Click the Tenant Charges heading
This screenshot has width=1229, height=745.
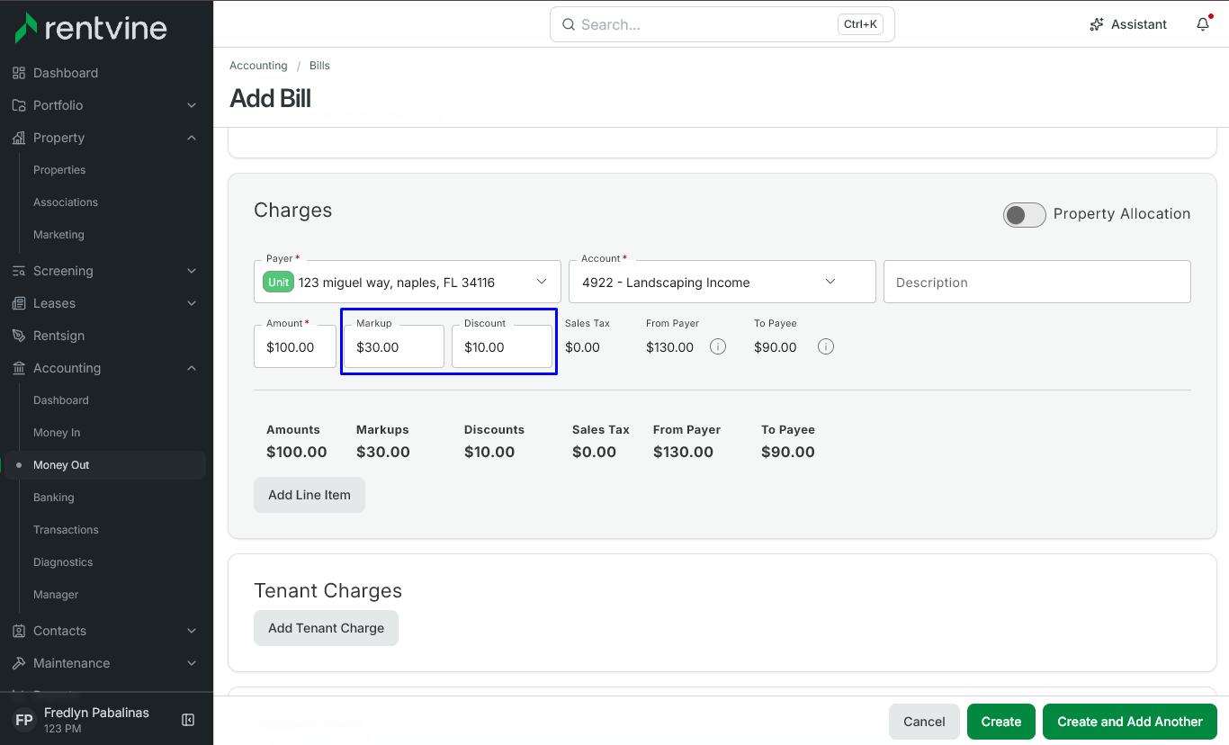327,591
